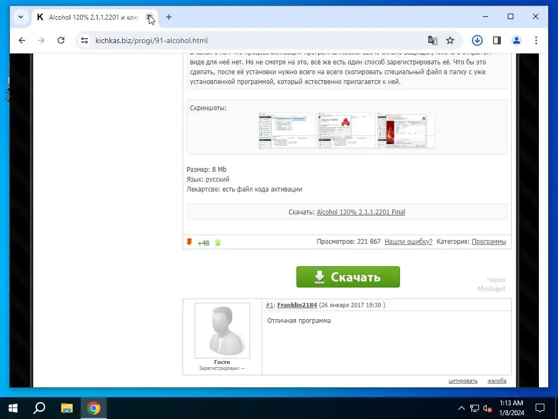558x419 pixels.
Task: Open comment #1 permalink
Action: 269,305
